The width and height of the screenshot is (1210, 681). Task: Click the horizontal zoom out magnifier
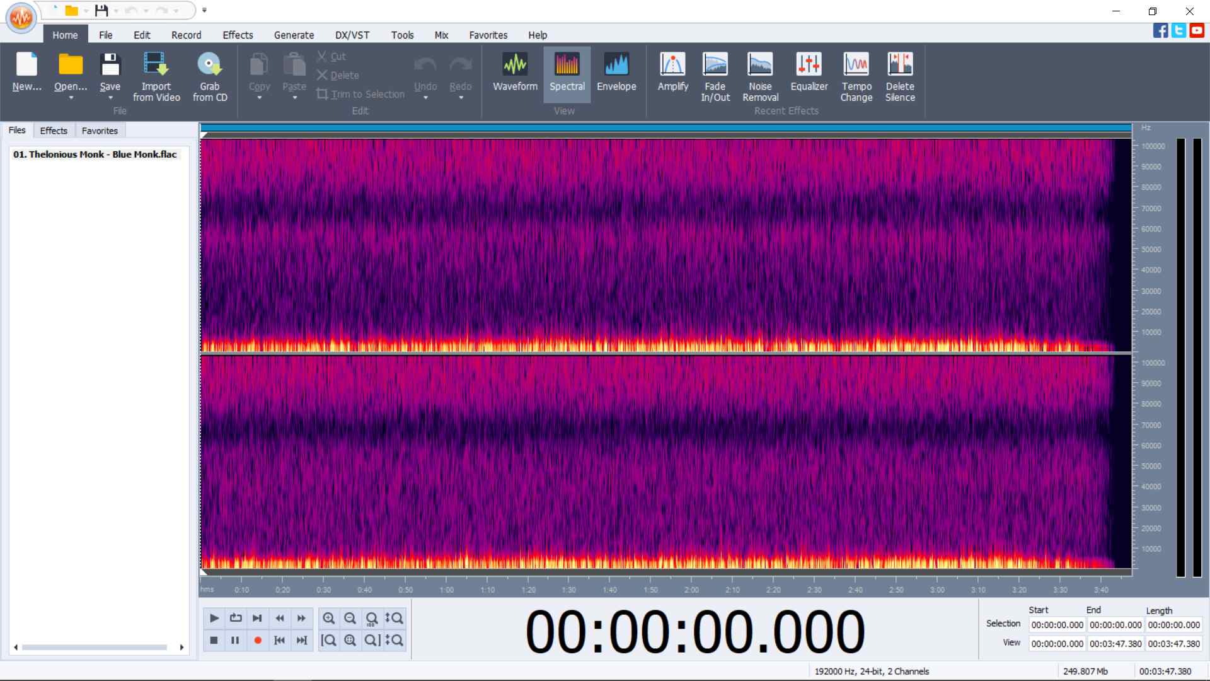tap(350, 618)
